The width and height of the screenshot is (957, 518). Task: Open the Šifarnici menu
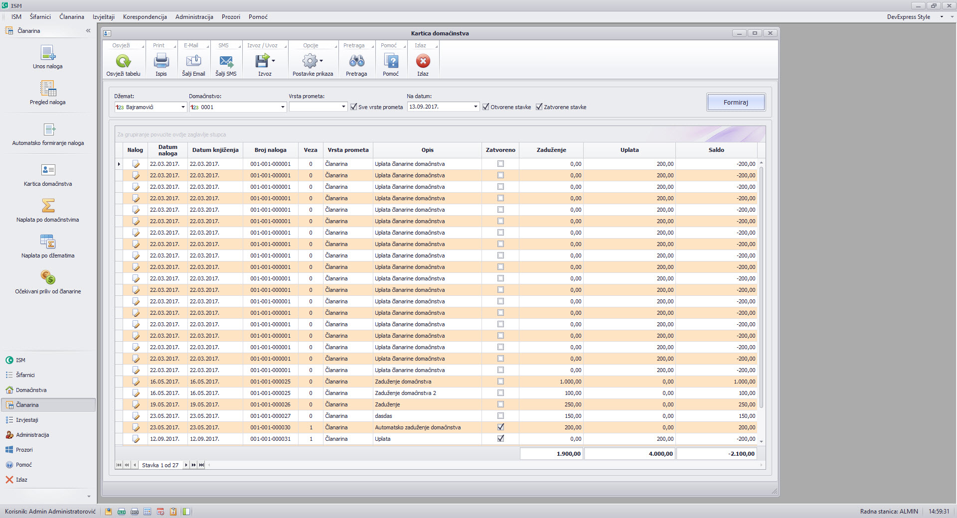pos(40,17)
